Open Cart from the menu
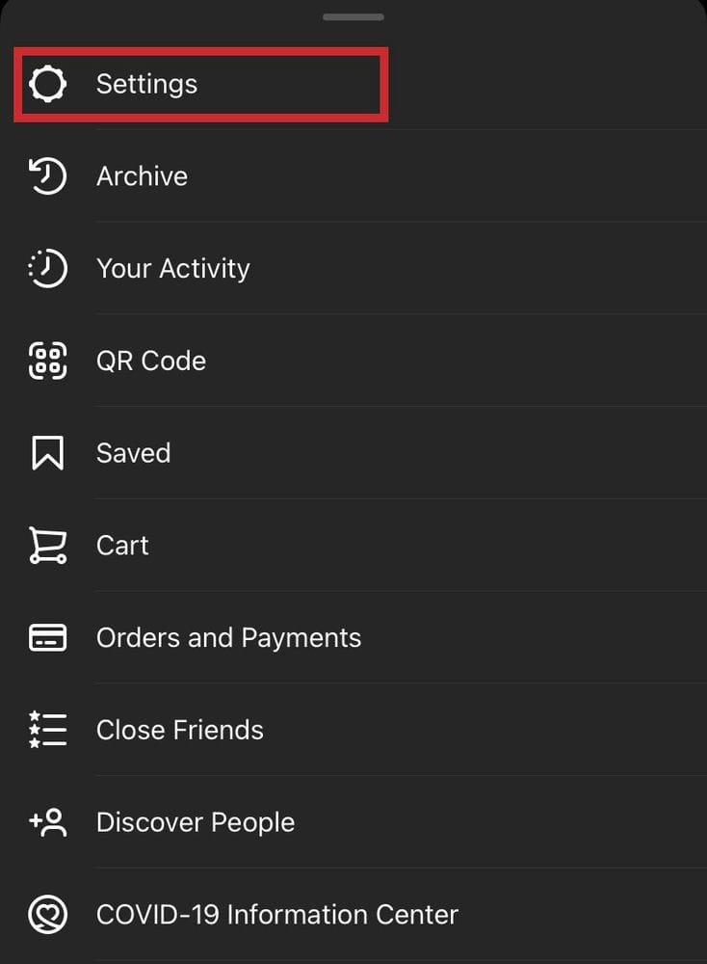The image size is (707, 964). pyautogui.click(x=122, y=546)
